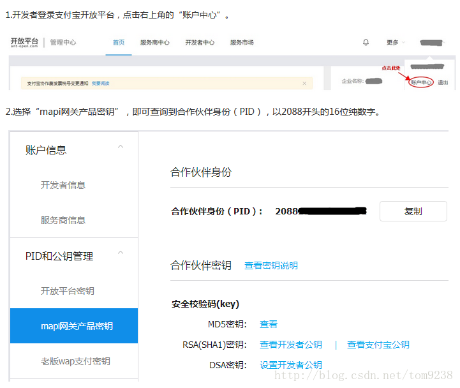Click the PID value starting with 2088
Viewport: 460px width, 388px height.
pyautogui.click(x=321, y=211)
